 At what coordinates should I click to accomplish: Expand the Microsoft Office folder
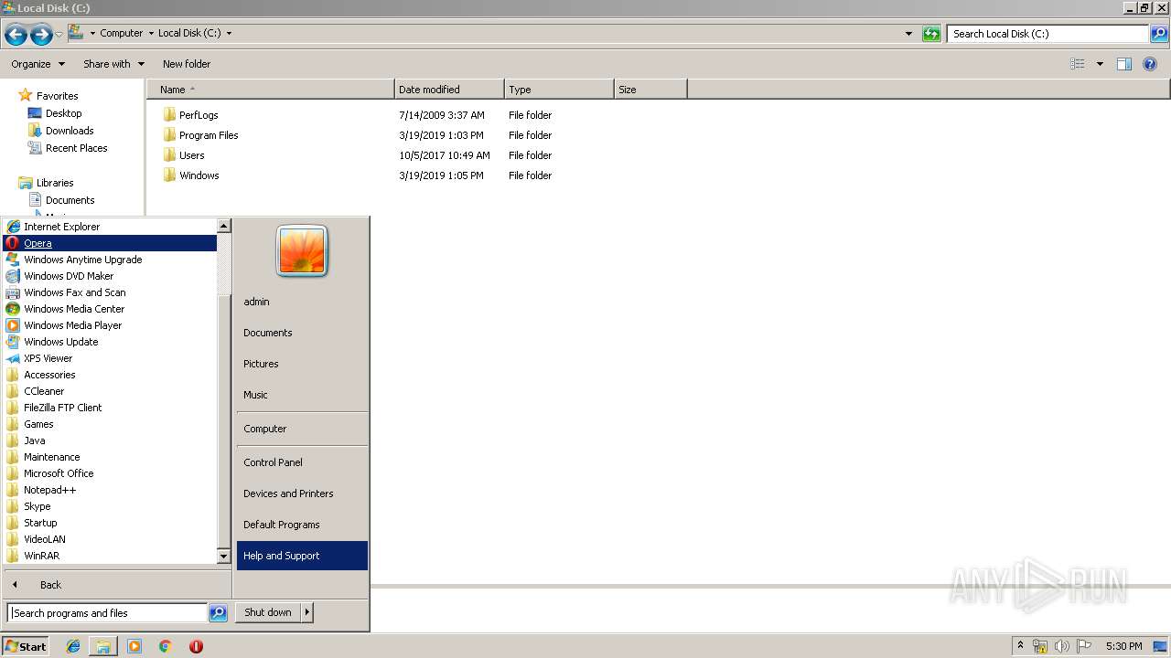(x=110, y=473)
